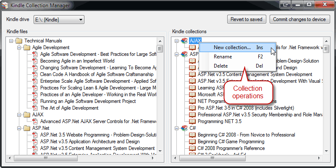Collapse the C# collection node

(x=176, y=128)
